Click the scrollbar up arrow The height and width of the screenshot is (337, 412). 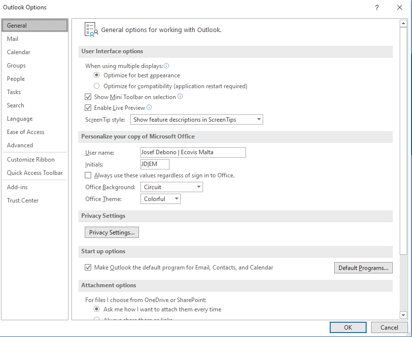tap(403, 23)
